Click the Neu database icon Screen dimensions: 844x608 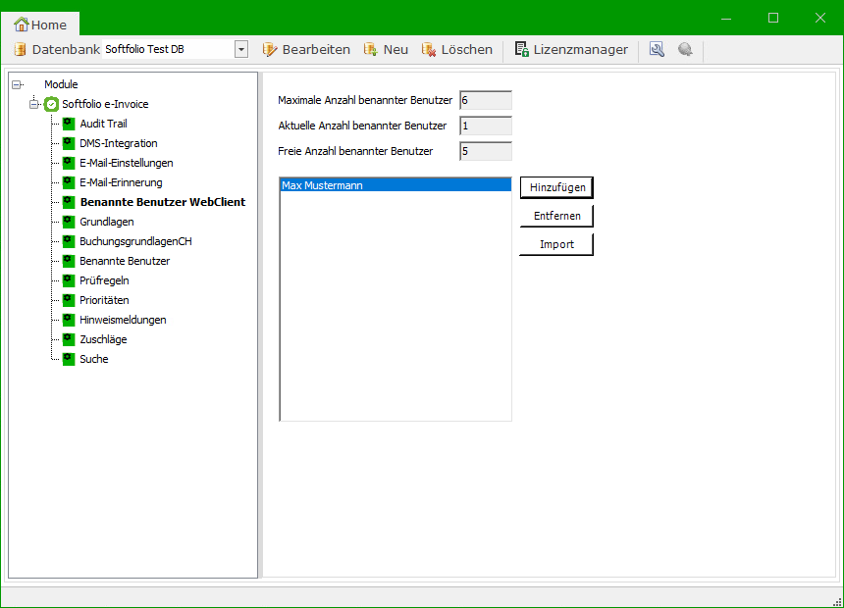click(x=370, y=49)
